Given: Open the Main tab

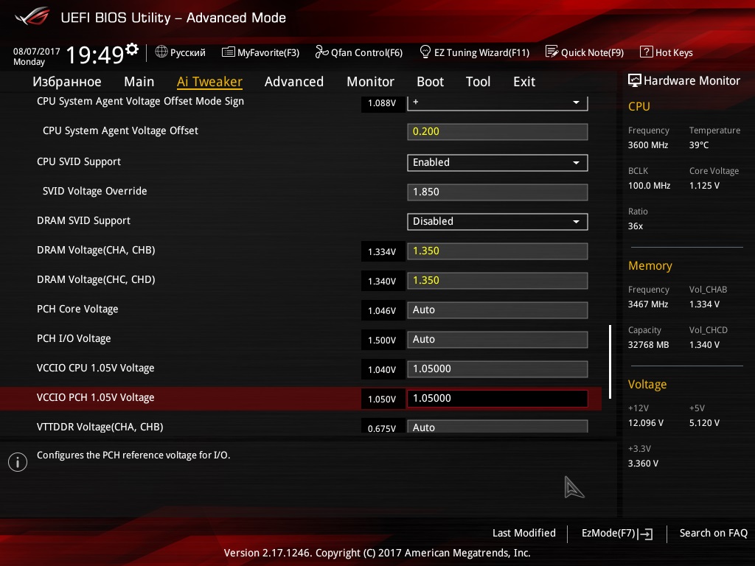Looking at the screenshot, I should (139, 82).
